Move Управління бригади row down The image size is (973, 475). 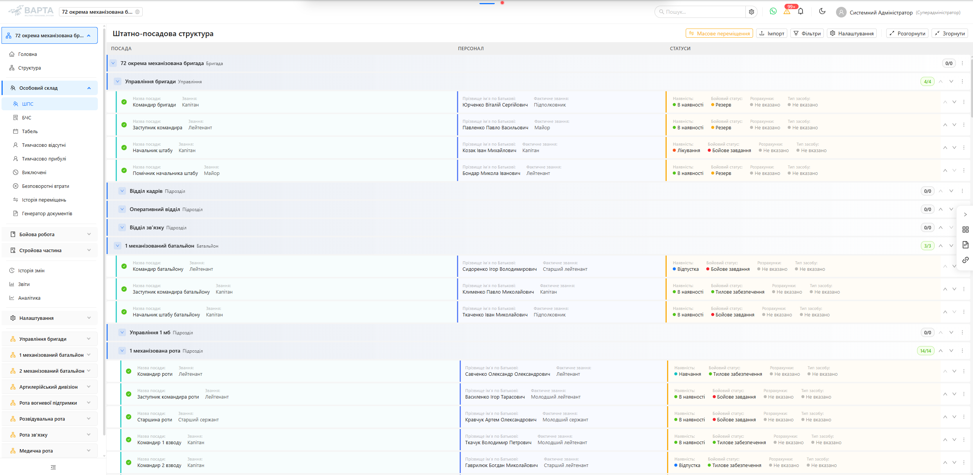(x=951, y=81)
